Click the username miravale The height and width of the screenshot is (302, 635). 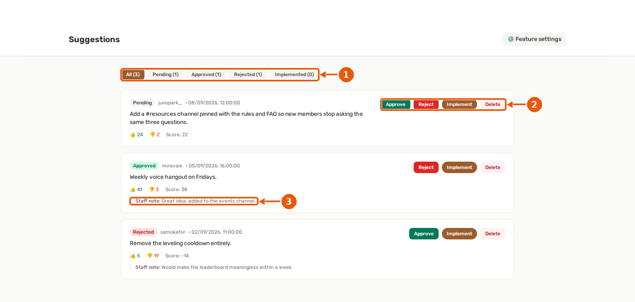172,166
